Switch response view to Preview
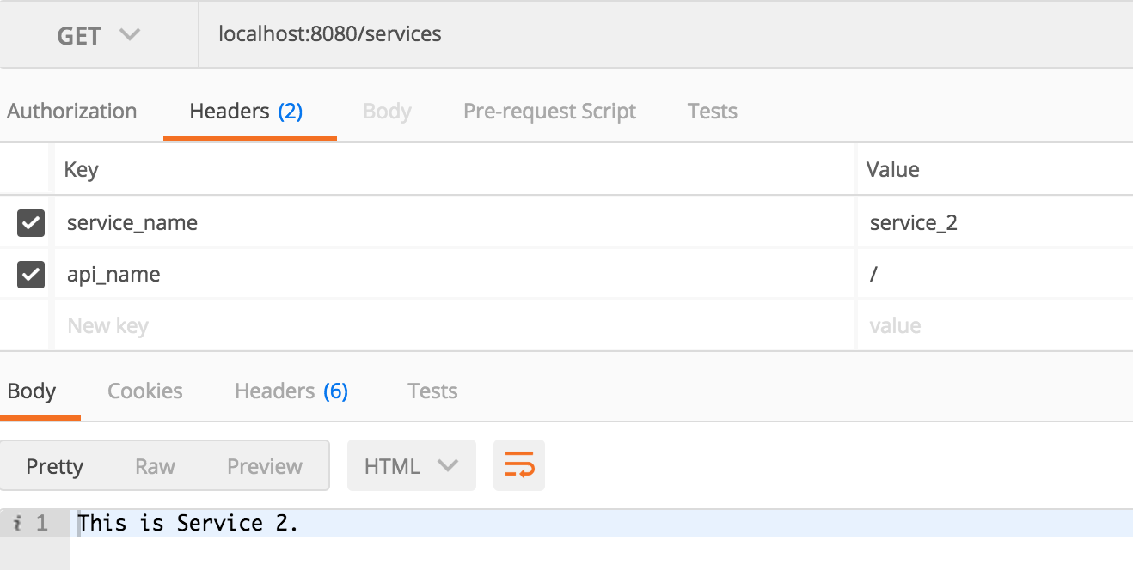This screenshot has height=570, width=1133. coord(265,466)
